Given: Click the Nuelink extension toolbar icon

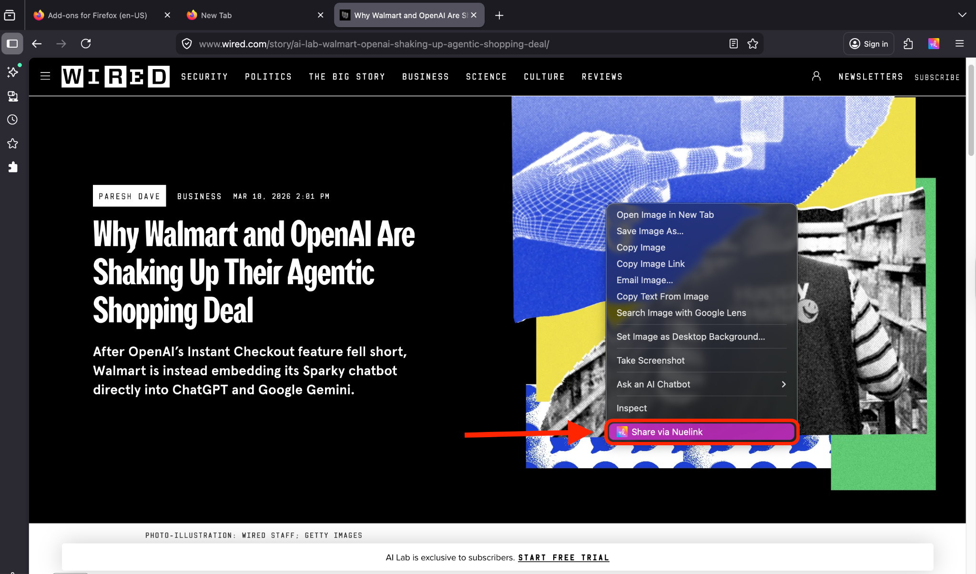Looking at the screenshot, I should (934, 44).
